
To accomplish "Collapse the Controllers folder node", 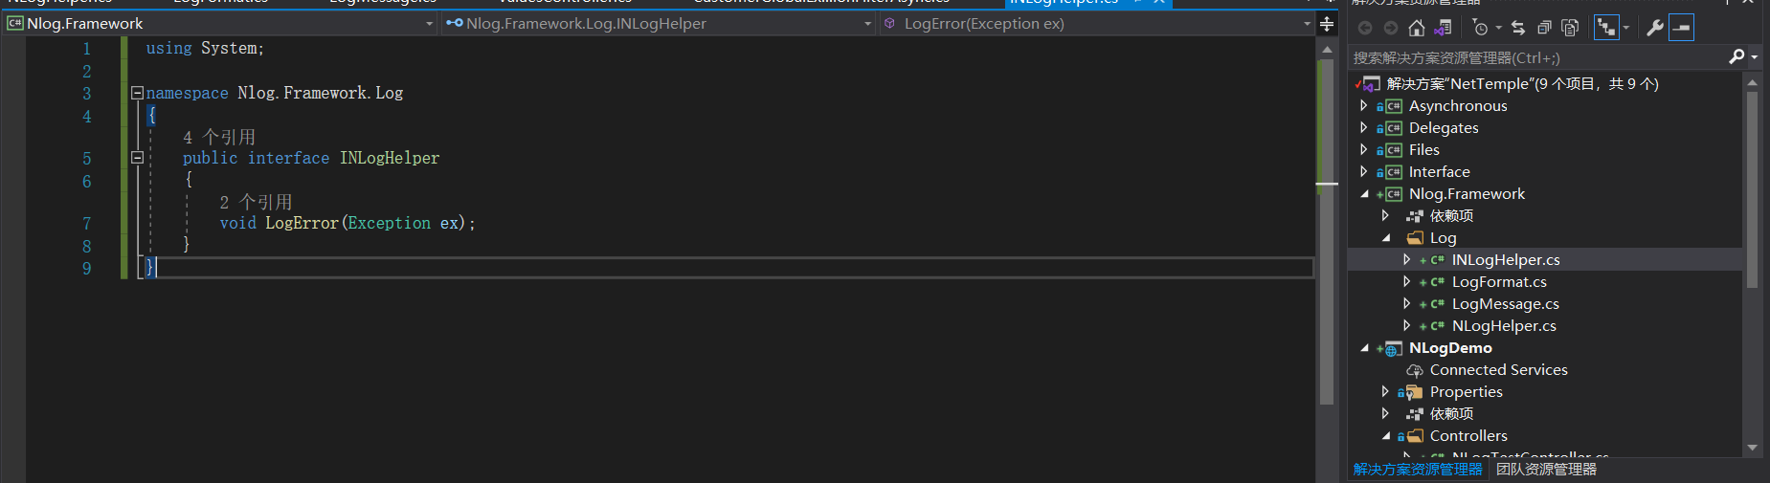I will point(1386,436).
